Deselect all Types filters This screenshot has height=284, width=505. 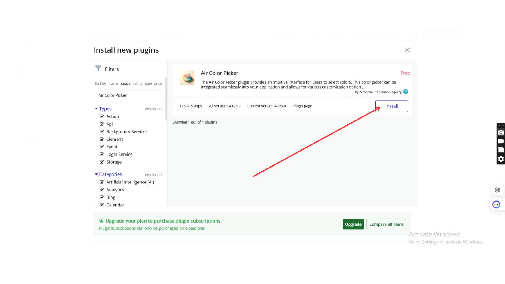(153, 109)
